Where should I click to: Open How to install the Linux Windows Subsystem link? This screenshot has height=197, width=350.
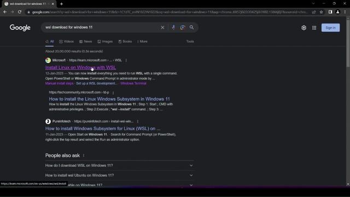(x=109, y=99)
